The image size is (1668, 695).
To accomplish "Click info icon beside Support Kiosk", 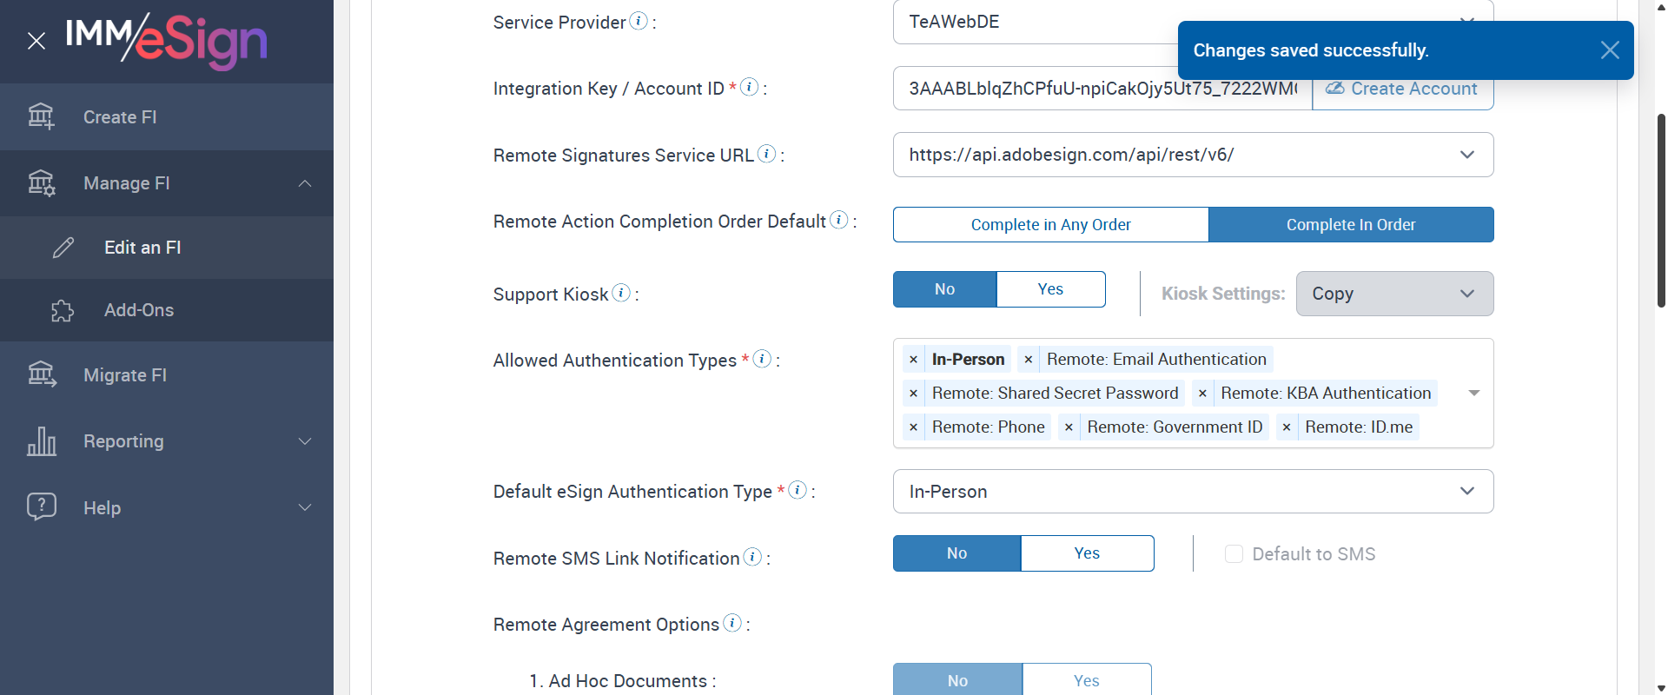I will (x=621, y=293).
